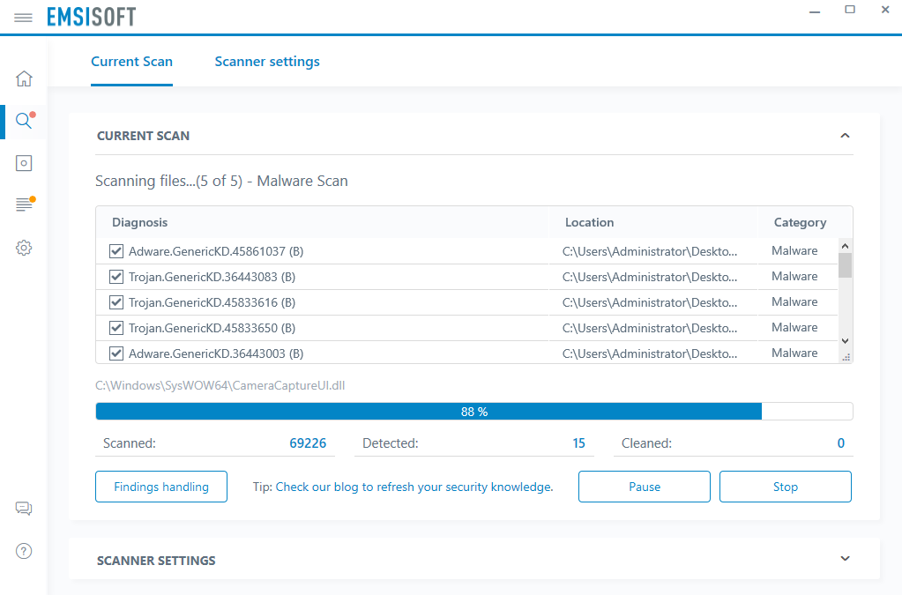The image size is (902, 595).
Task: Open the chat support icon
Action: click(24, 509)
